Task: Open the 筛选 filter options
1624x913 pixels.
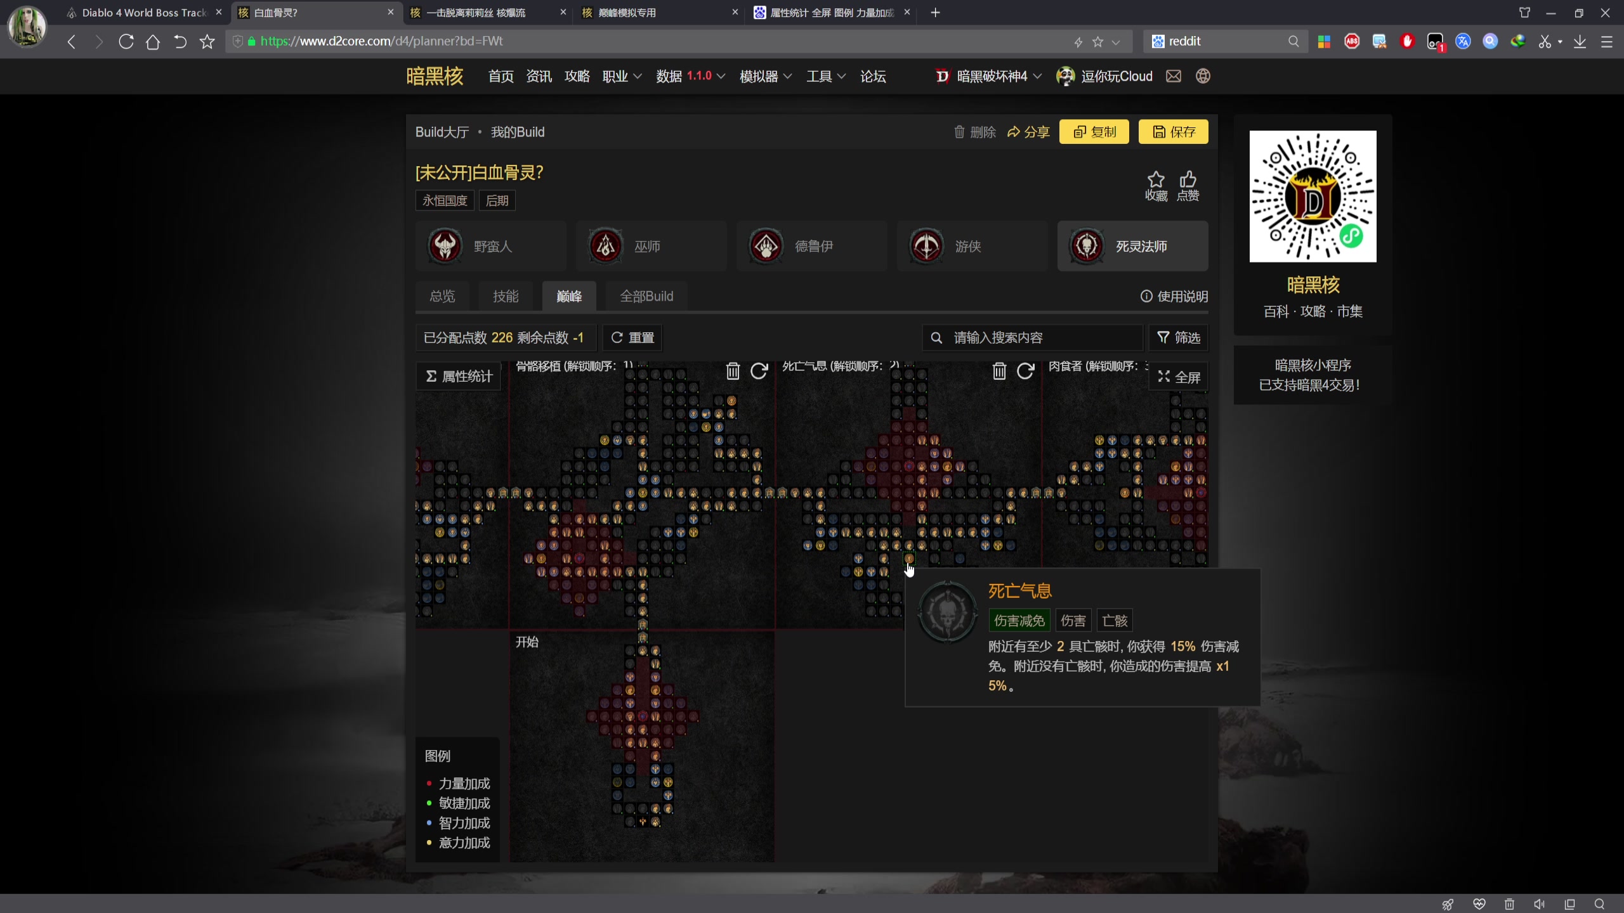Action: click(x=1179, y=337)
